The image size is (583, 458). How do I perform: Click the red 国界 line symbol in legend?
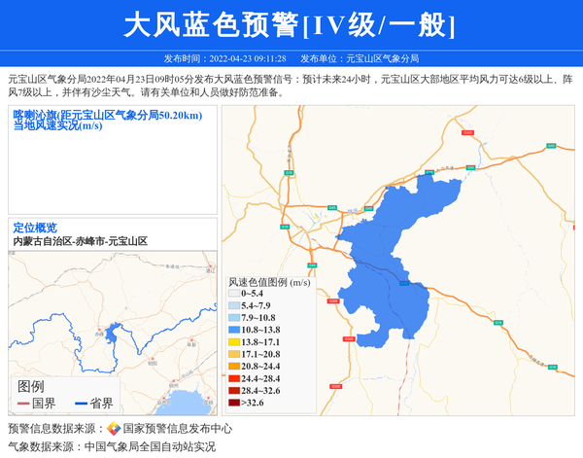click(23, 404)
